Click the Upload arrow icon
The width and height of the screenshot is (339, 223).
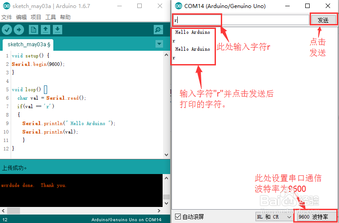(x=19, y=30)
